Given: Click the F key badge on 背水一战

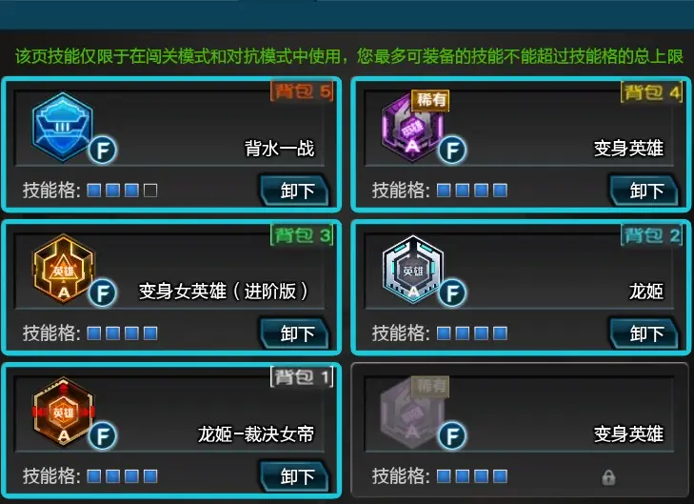Looking at the screenshot, I should coord(103,151).
